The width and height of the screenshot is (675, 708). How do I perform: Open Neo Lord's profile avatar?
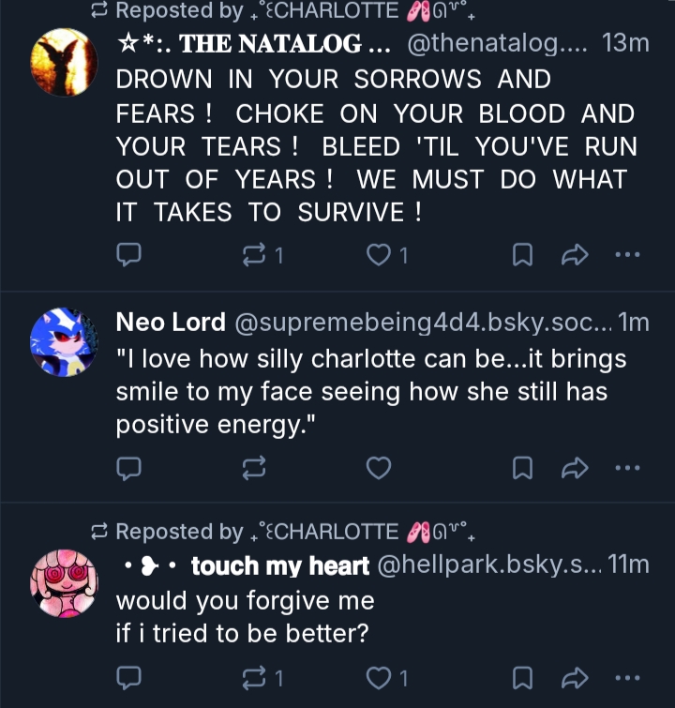point(64,342)
